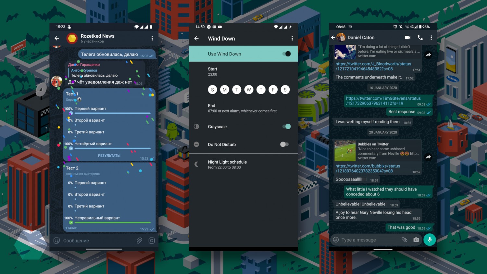The image size is (487, 274).
Task: Select Четвёртый вариант in Тест 1
Action: click(93, 143)
